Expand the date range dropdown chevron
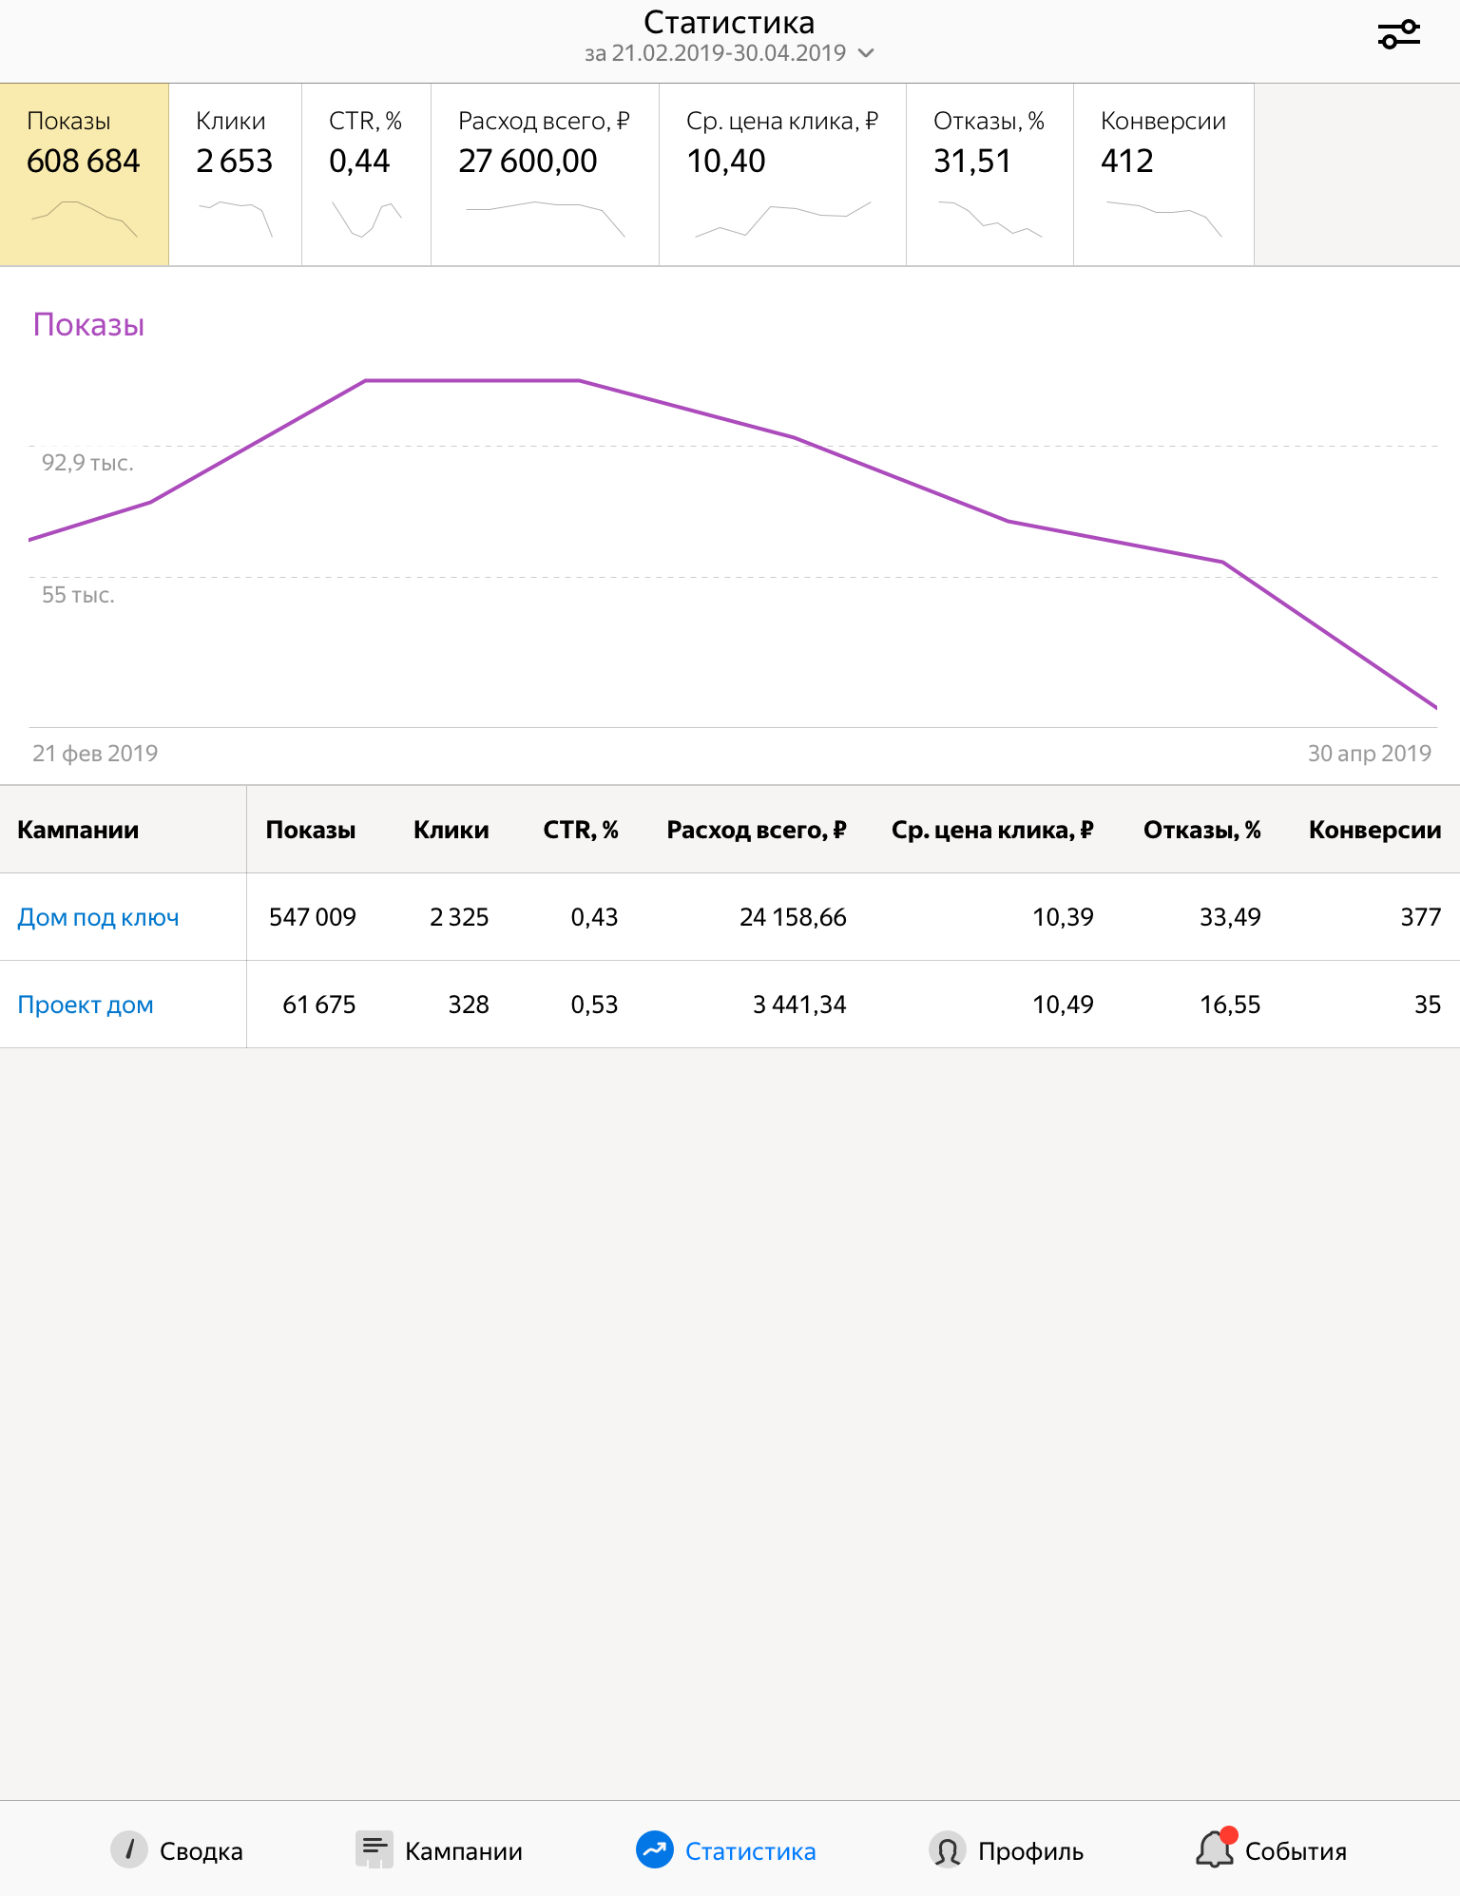 coord(866,53)
